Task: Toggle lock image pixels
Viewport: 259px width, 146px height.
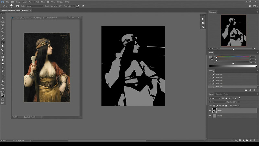Action: point(217,106)
